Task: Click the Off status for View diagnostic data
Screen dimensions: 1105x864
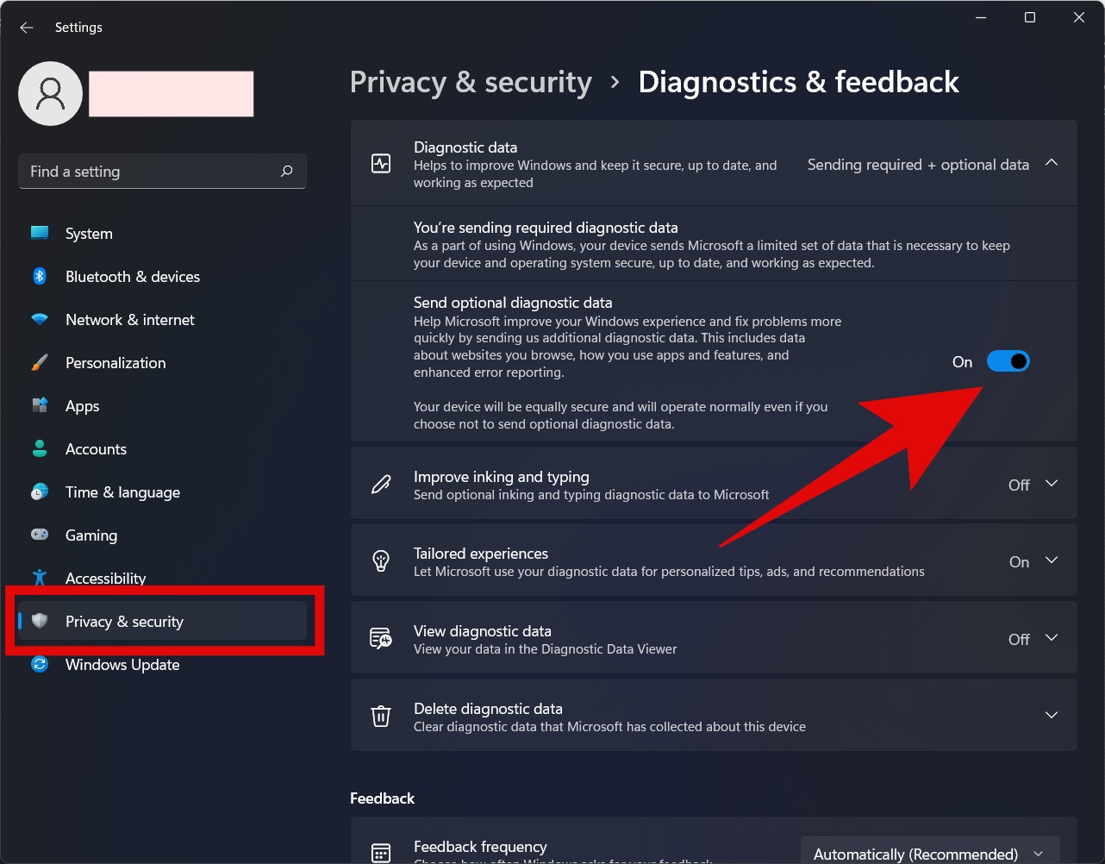Action: pos(1019,640)
